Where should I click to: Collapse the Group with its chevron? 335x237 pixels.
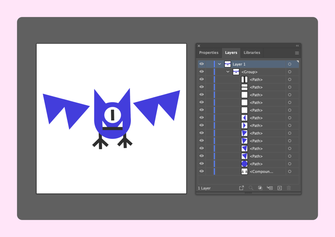coord(228,72)
